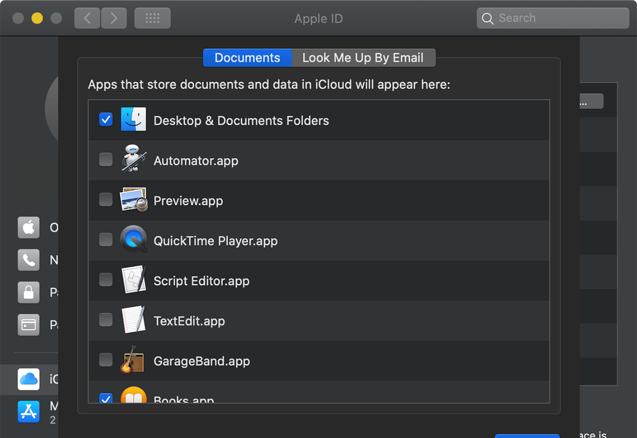This screenshot has height=438, width=637.
Task: Tick the QuickTime Player.app checkbox
Action: click(x=106, y=240)
